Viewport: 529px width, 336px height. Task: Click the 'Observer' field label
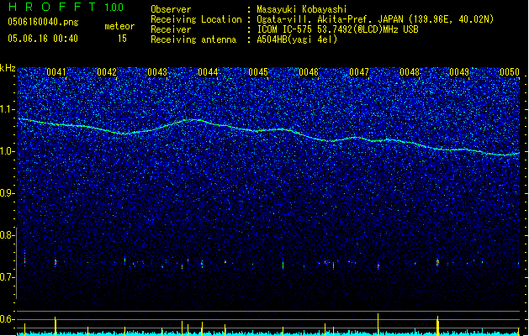click(171, 9)
